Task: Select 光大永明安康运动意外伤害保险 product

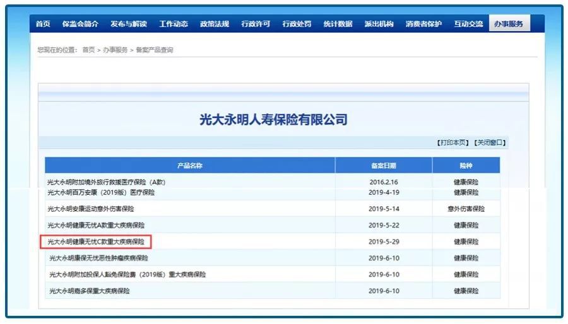Action: tap(90, 209)
